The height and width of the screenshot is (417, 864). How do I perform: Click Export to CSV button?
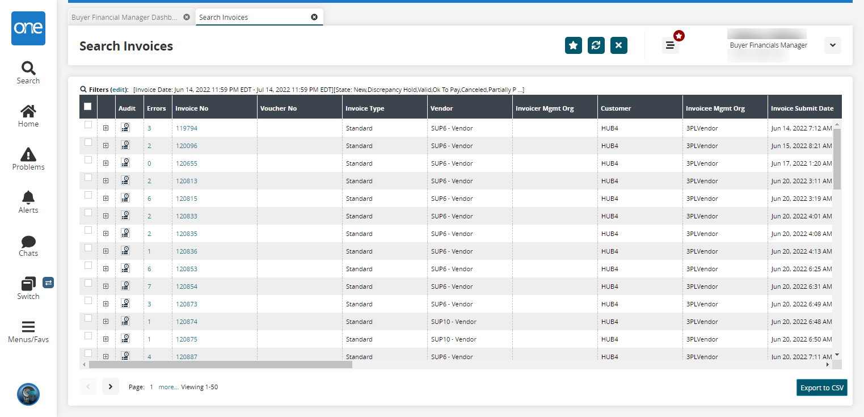tap(821, 387)
